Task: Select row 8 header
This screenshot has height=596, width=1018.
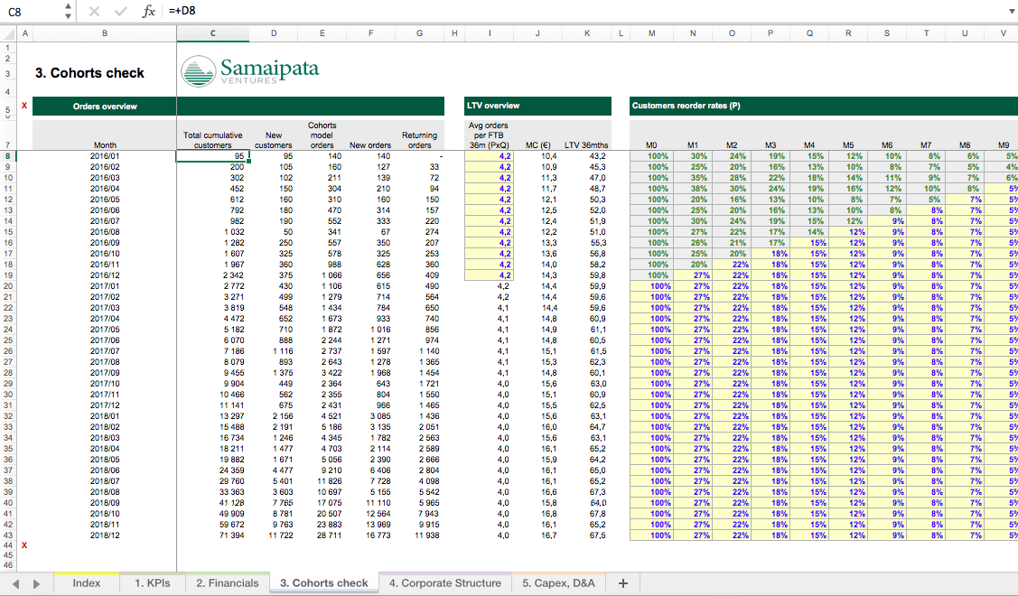Action: (8, 156)
